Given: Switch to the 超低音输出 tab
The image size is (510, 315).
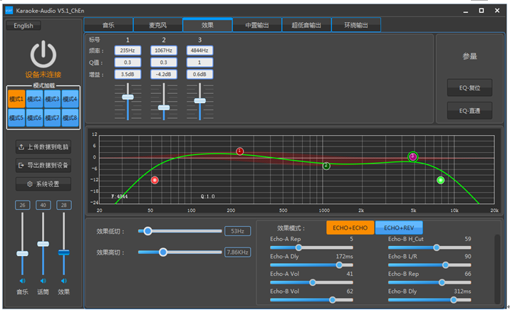Looking at the screenshot, I should tap(306, 25).
